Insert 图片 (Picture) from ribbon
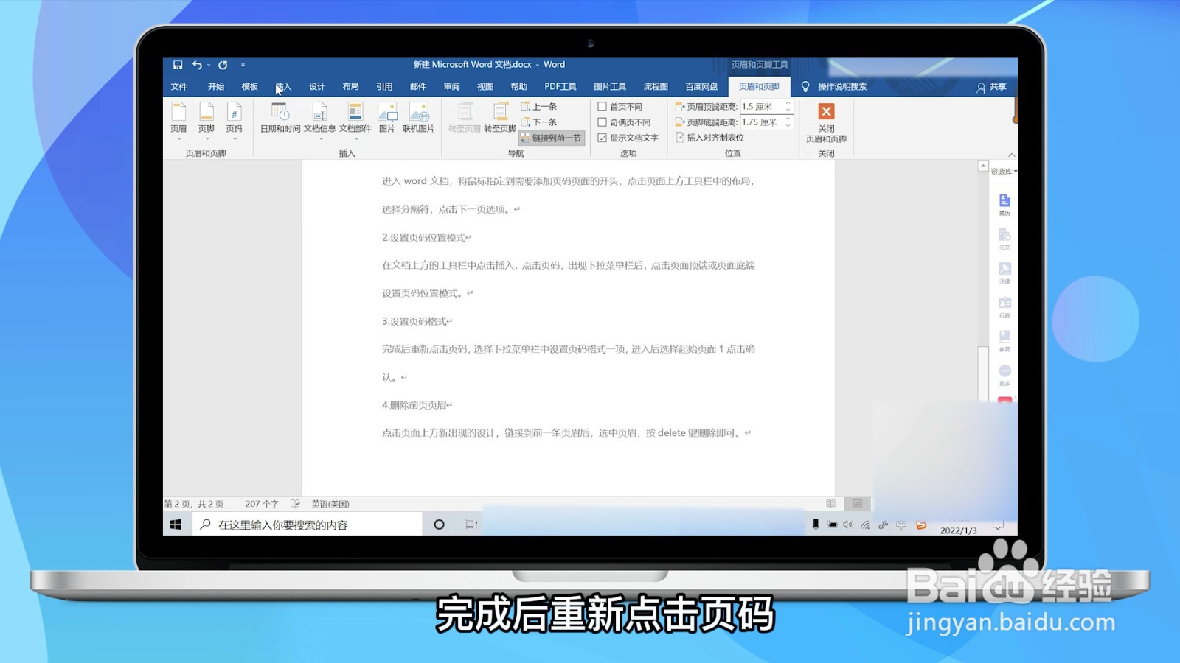Image resolution: width=1180 pixels, height=663 pixels. coord(387,118)
